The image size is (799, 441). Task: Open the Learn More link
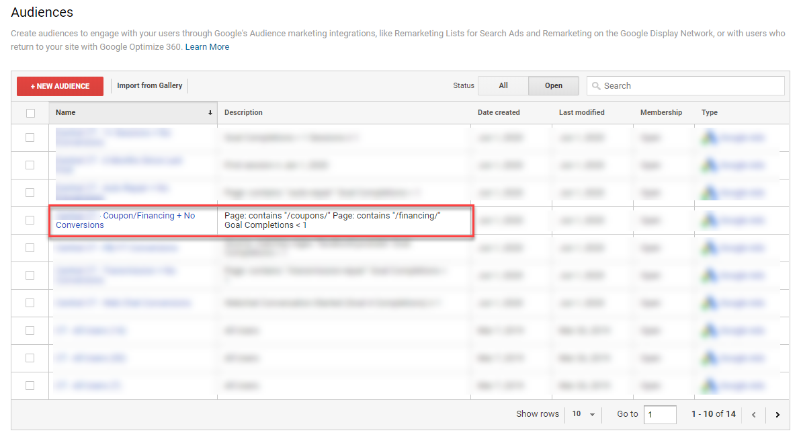[x=207, y=47]
